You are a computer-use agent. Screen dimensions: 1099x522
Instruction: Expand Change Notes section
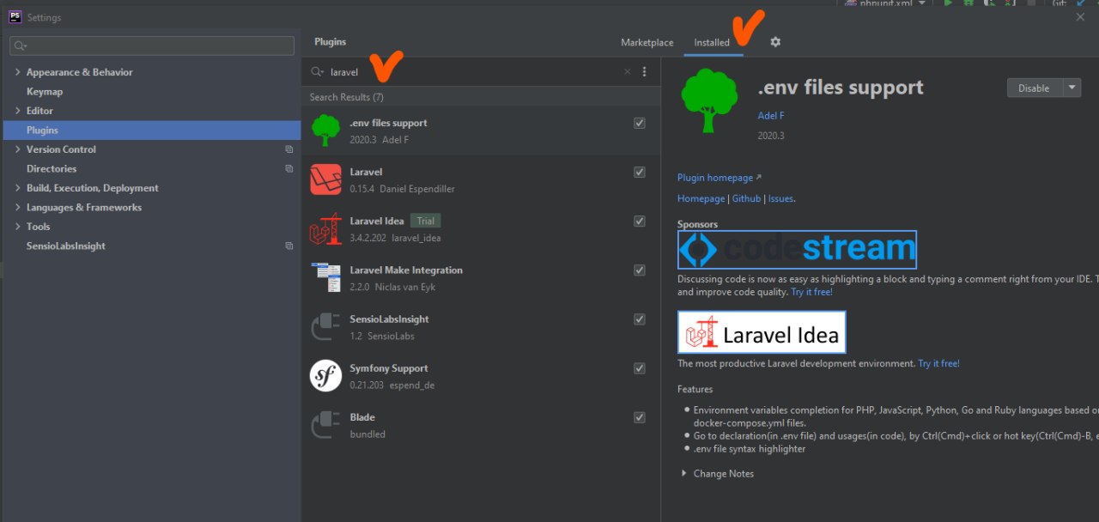684,474
